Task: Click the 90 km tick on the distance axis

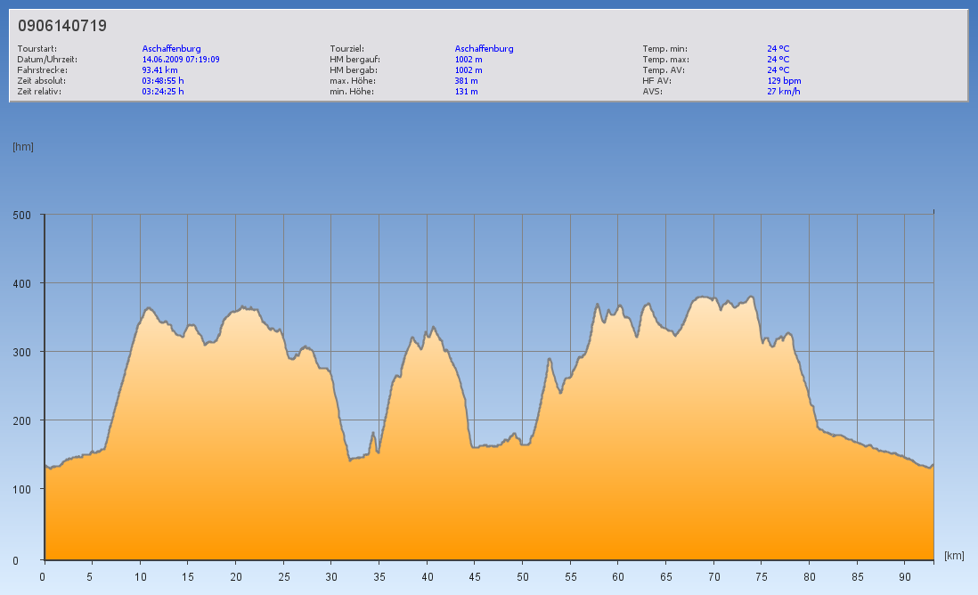Action: pos(904,576)
